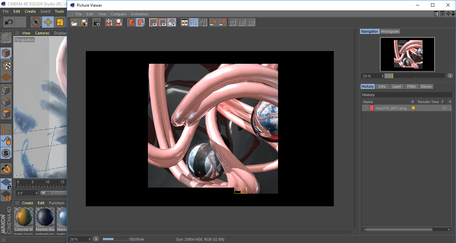
Task: Switch to the Filter tab
Action: pyautogui.click(x=412, y=86)
